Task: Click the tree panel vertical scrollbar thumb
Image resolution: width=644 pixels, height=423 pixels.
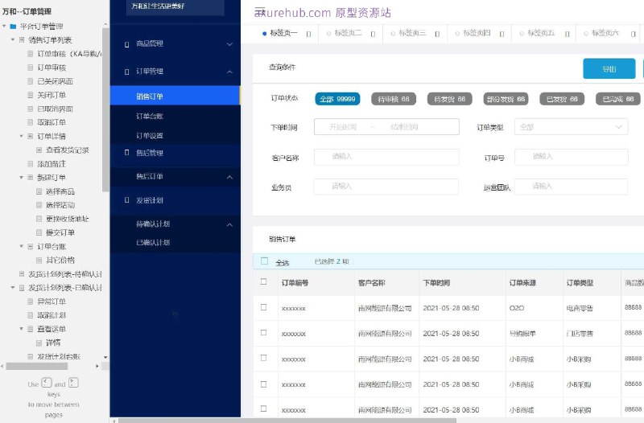Action: pos(105,110)
